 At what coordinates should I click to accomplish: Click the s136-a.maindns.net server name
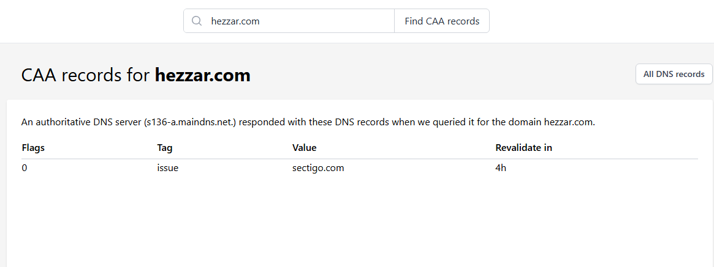point(190,122)
